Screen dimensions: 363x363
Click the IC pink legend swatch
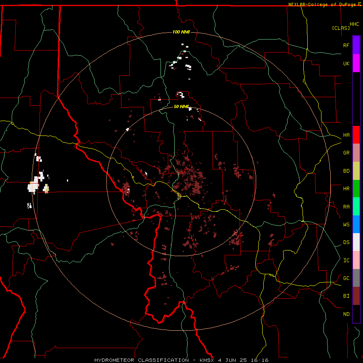(356, 260)
